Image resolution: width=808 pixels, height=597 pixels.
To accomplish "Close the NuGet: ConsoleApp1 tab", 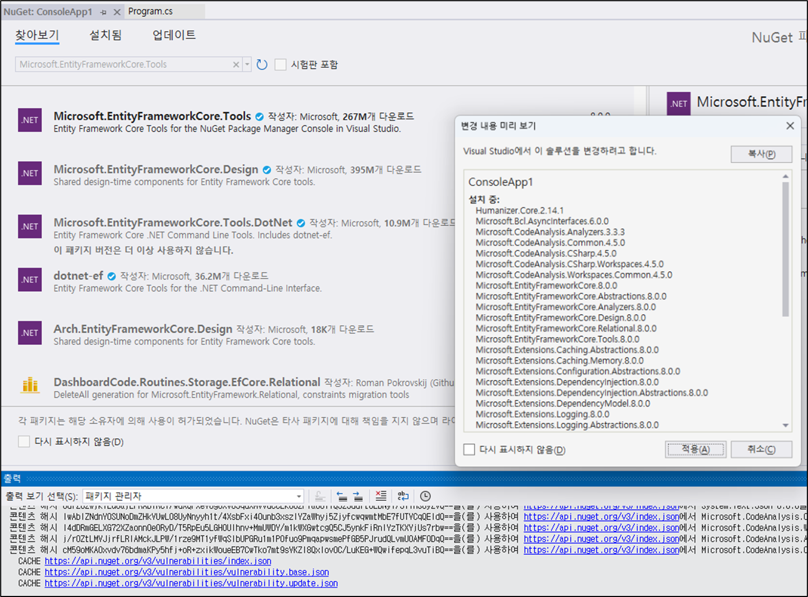I will (x=117, y=12).
